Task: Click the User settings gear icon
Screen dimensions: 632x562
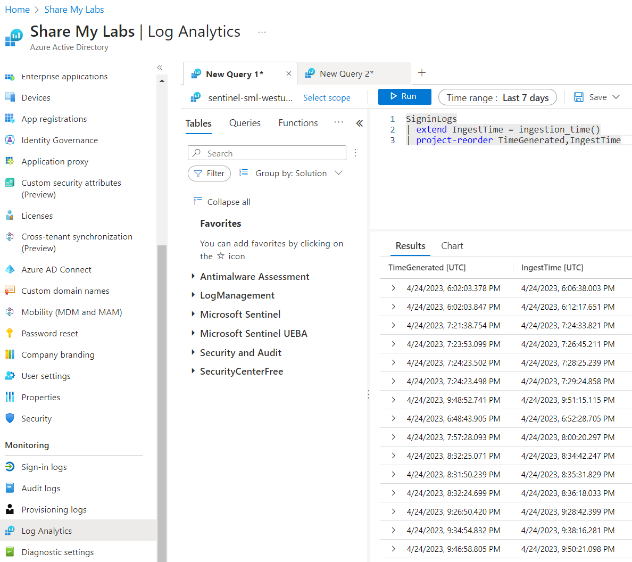Action: click(x=10, y=376)
